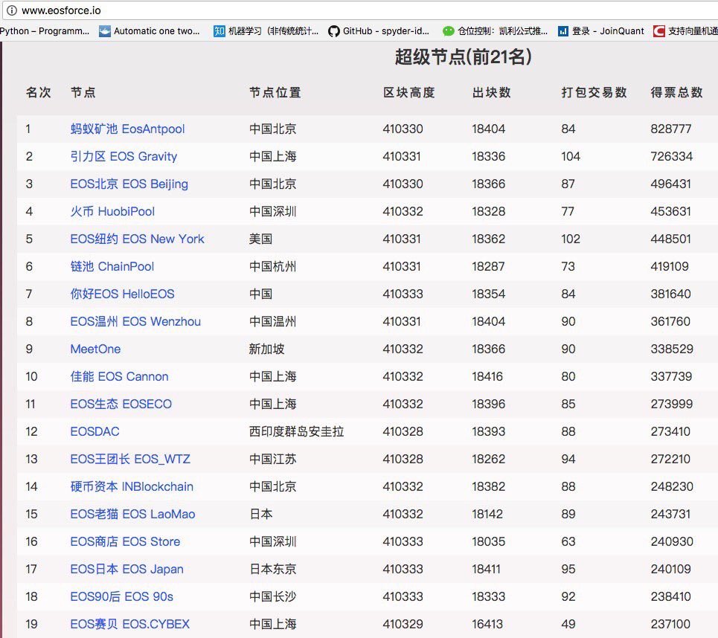Click the site info icon in address bar

(11, 10)
